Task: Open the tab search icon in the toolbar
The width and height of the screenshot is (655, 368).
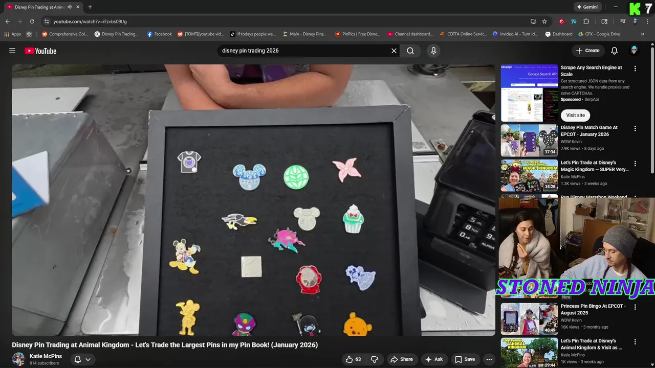Action: click(x=604, y=21)
